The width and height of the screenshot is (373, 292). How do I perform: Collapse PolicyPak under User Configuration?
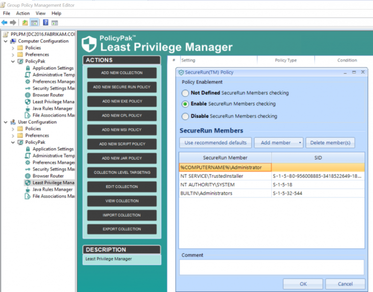tap(13, 142)
